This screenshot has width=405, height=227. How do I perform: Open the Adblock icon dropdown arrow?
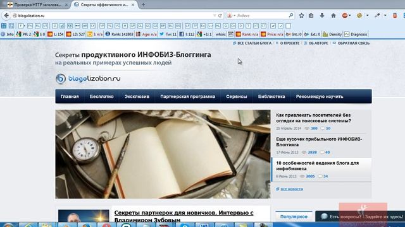pyautogui.click(x=350, y=15)
